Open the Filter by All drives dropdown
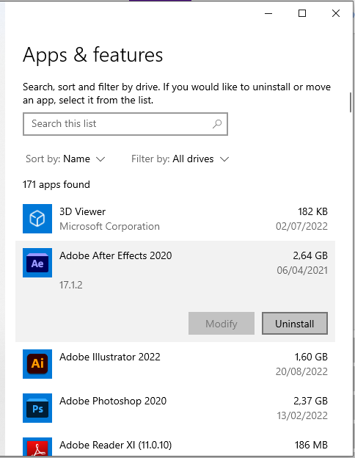The image size is (355, 458). tap(180, 159)
